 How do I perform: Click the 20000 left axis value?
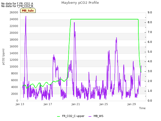click(x=14, y=33)
